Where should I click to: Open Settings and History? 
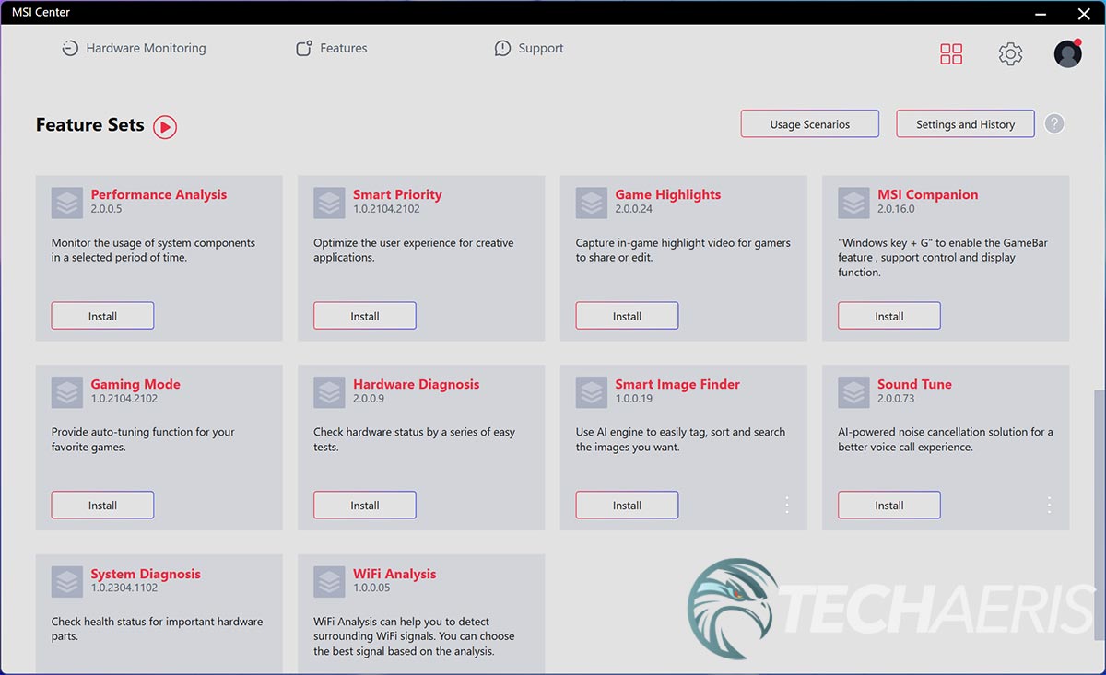965,124
